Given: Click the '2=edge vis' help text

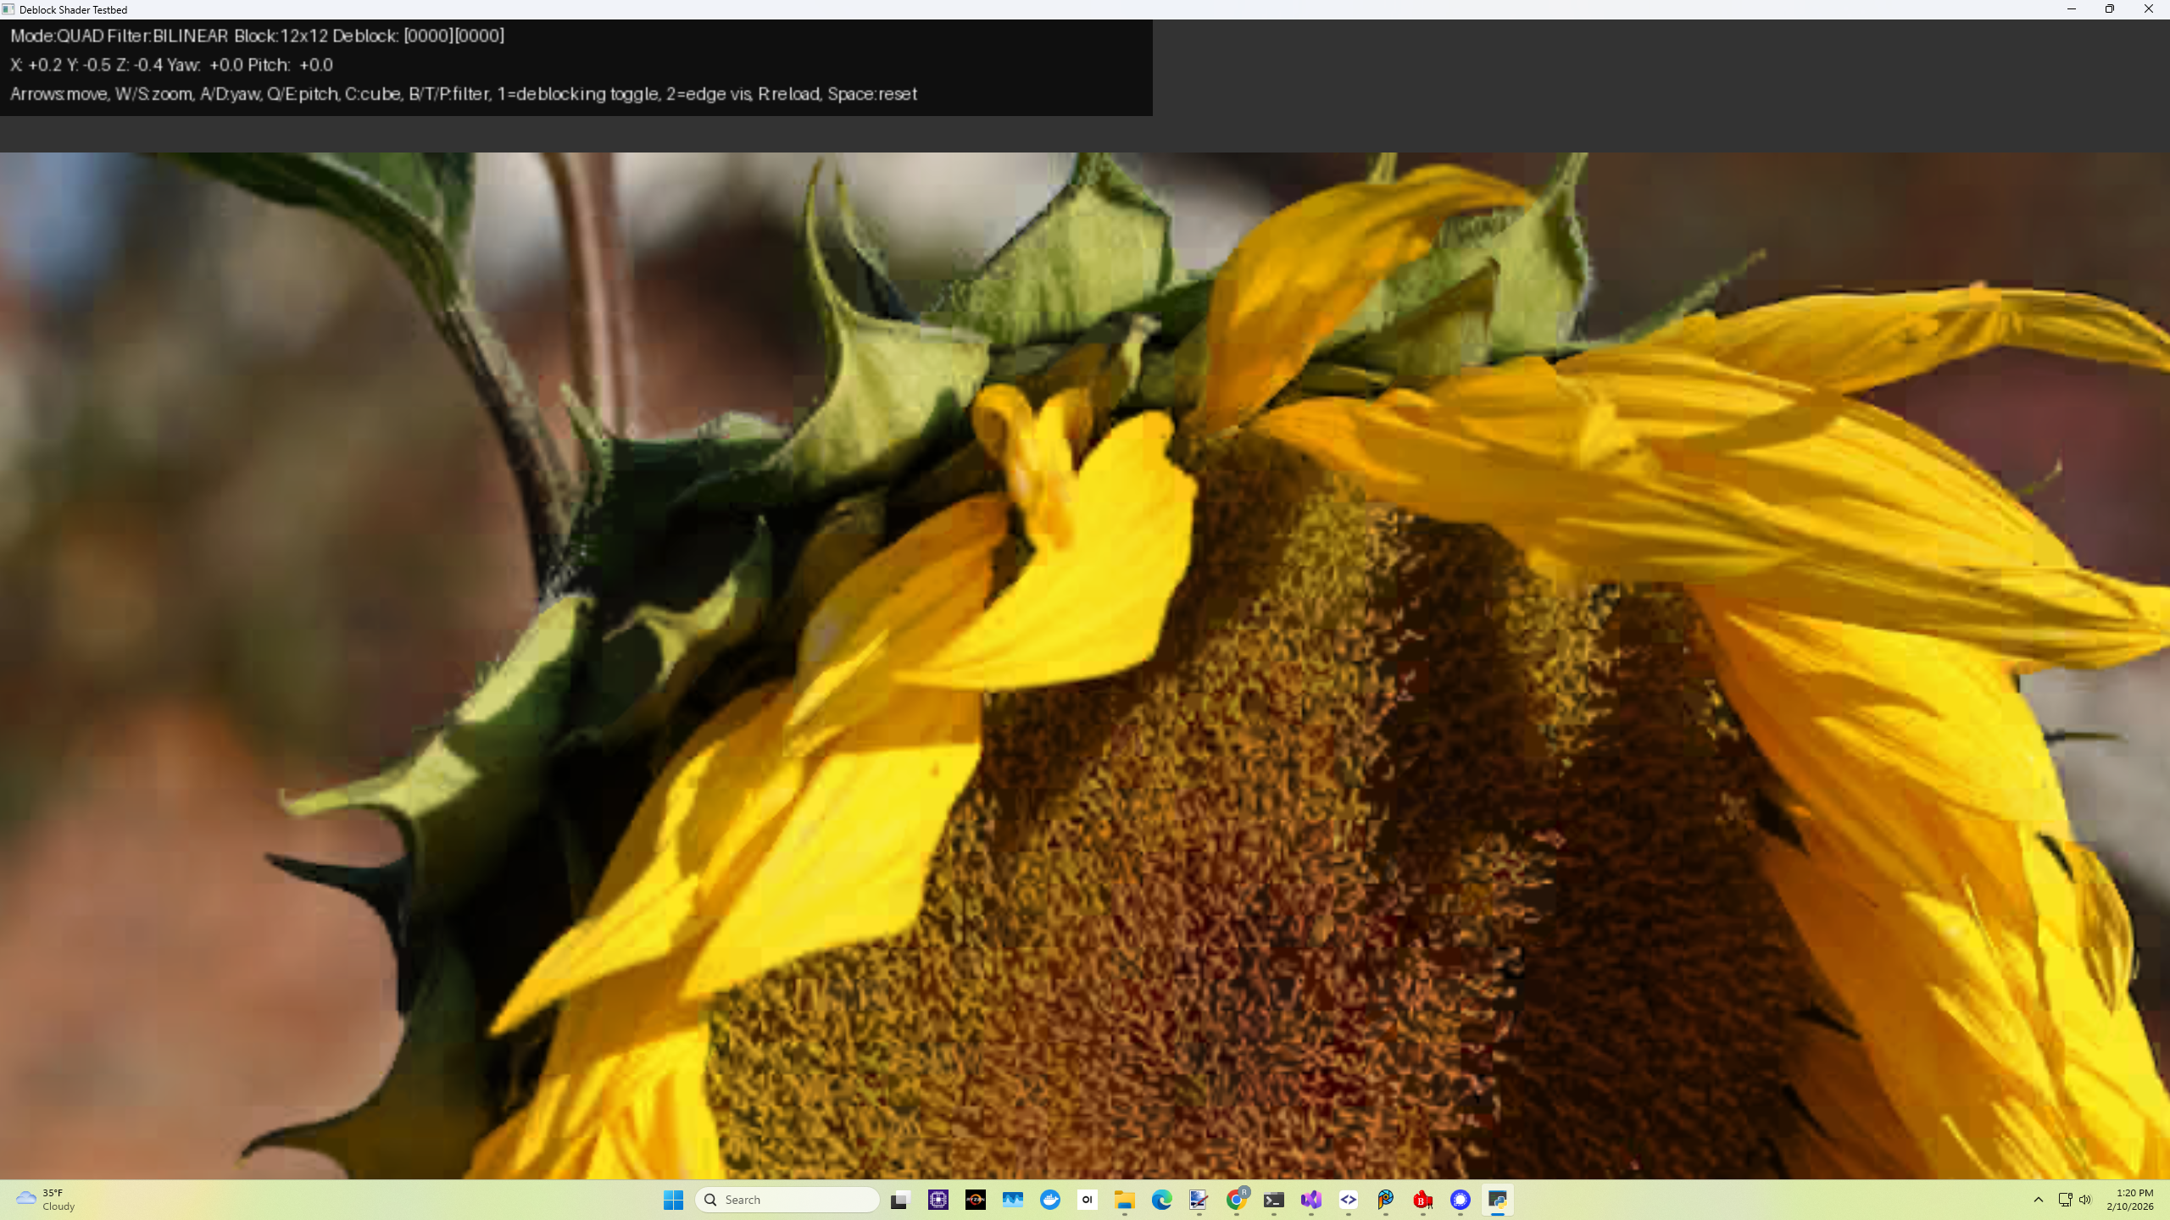Looking at the screenshot, I should click(x=709, y=94).
